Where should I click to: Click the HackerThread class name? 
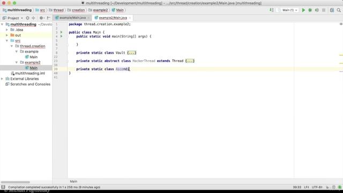144,61
